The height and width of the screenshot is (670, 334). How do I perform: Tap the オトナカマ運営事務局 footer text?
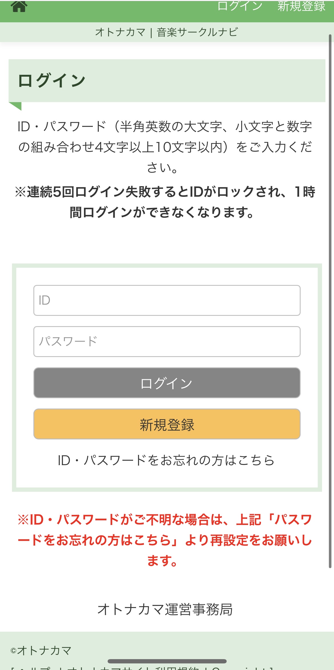pyautogui.click(x=165, y=609)
